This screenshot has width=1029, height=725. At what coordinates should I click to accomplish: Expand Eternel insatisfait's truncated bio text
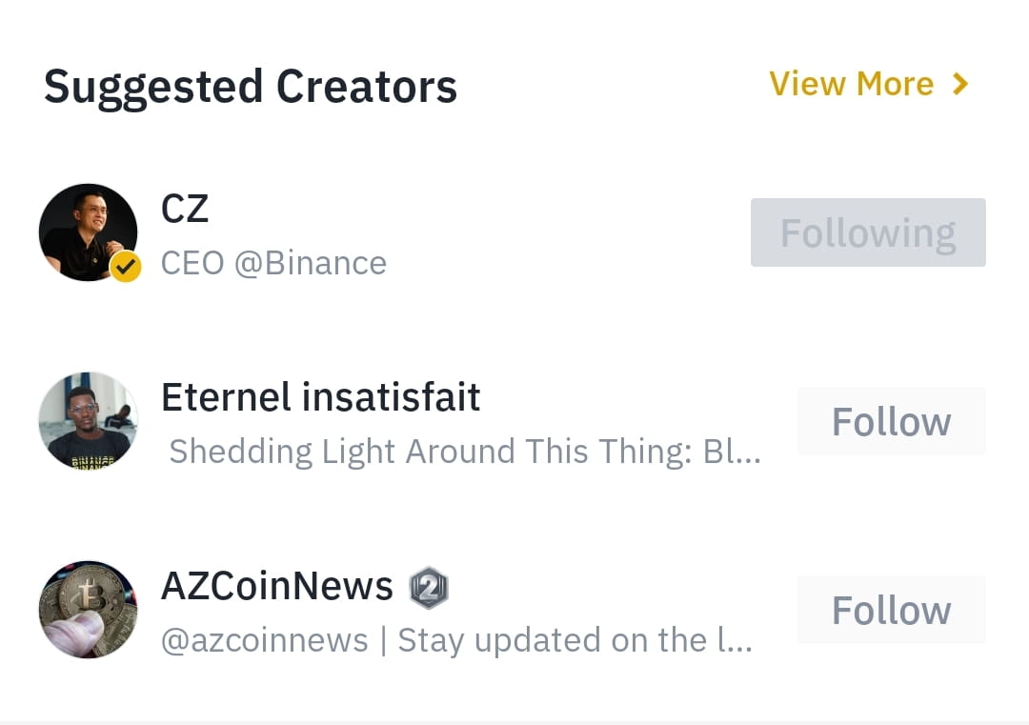465,452
